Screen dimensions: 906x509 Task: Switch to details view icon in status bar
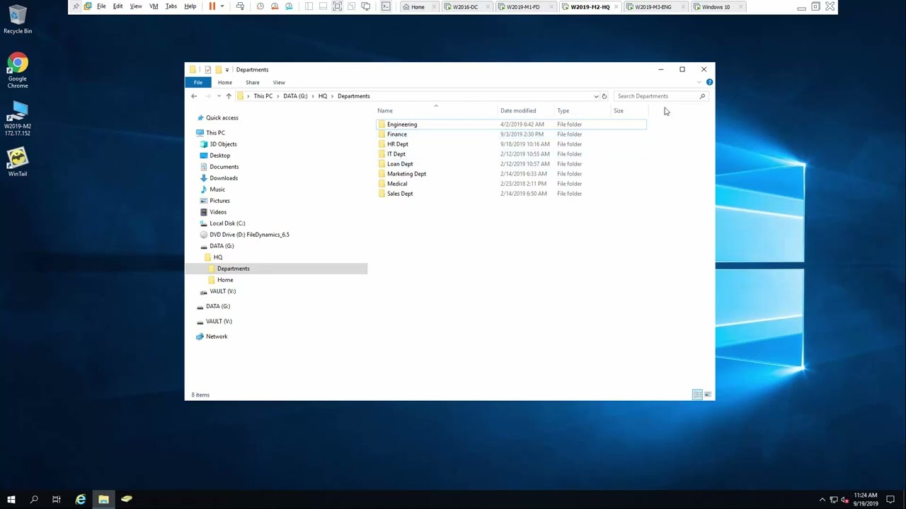pyautogui.click(x=697, y=394)
